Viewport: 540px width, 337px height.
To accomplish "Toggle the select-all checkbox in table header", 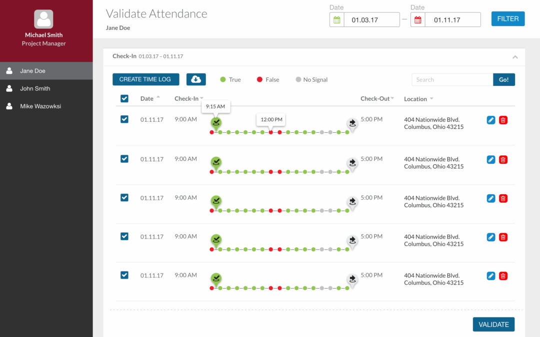I will click(x=124, y=99).
